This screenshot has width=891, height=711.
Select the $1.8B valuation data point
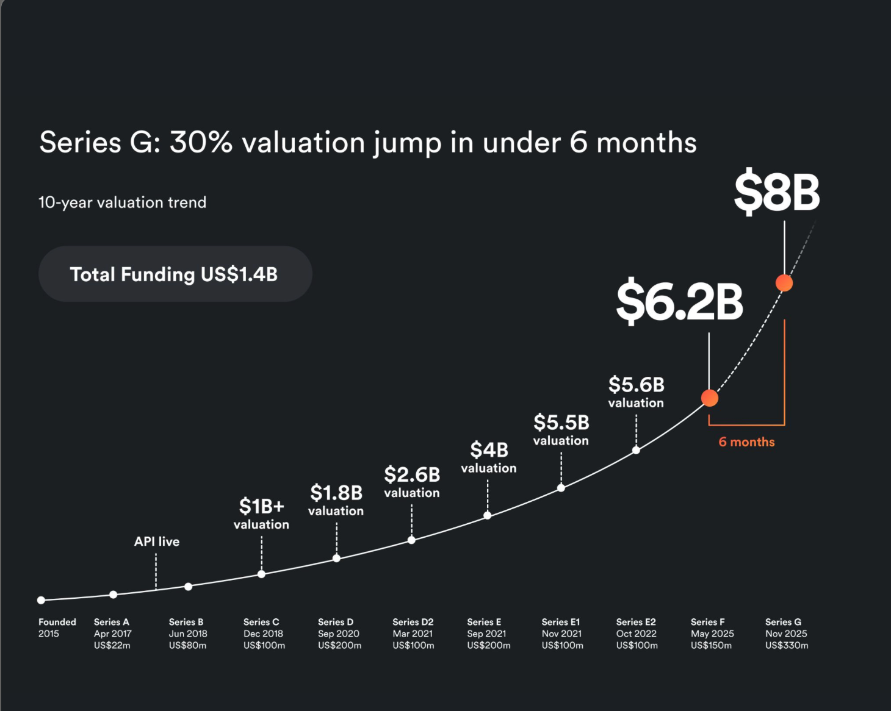(x=336, y=558)
